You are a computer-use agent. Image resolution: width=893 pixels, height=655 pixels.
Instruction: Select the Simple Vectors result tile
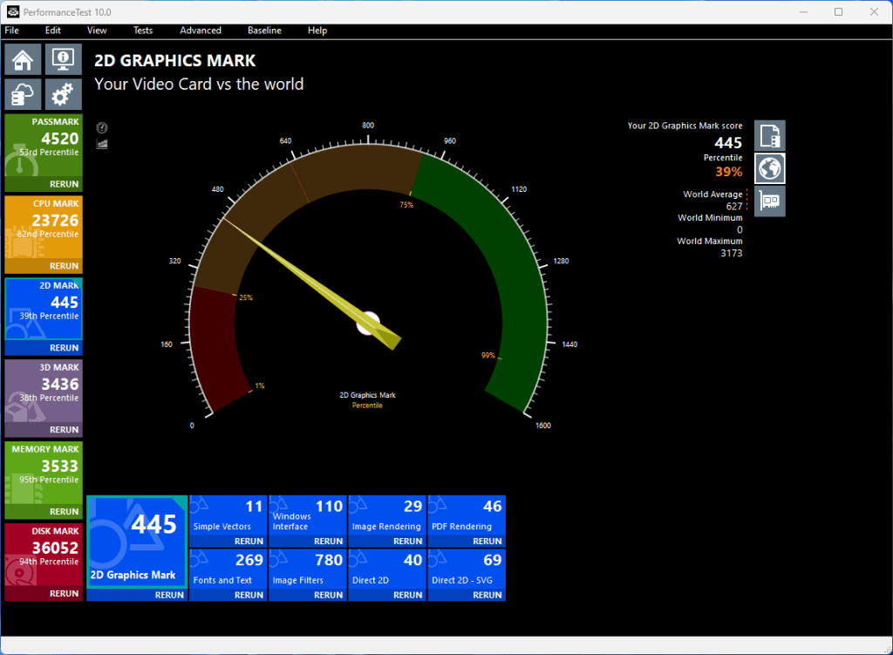(228, 516)
